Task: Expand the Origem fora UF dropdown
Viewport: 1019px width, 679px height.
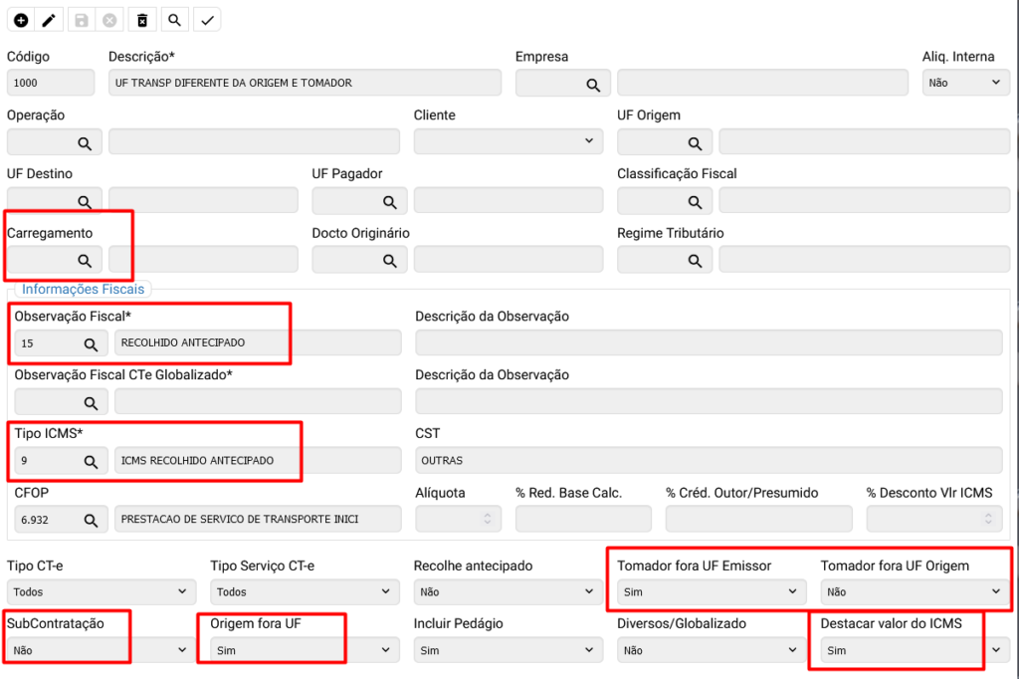Action: pos(304,650)
